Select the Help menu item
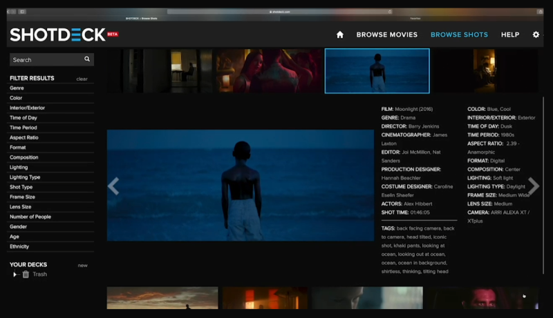553x318 pixels. 510,34
